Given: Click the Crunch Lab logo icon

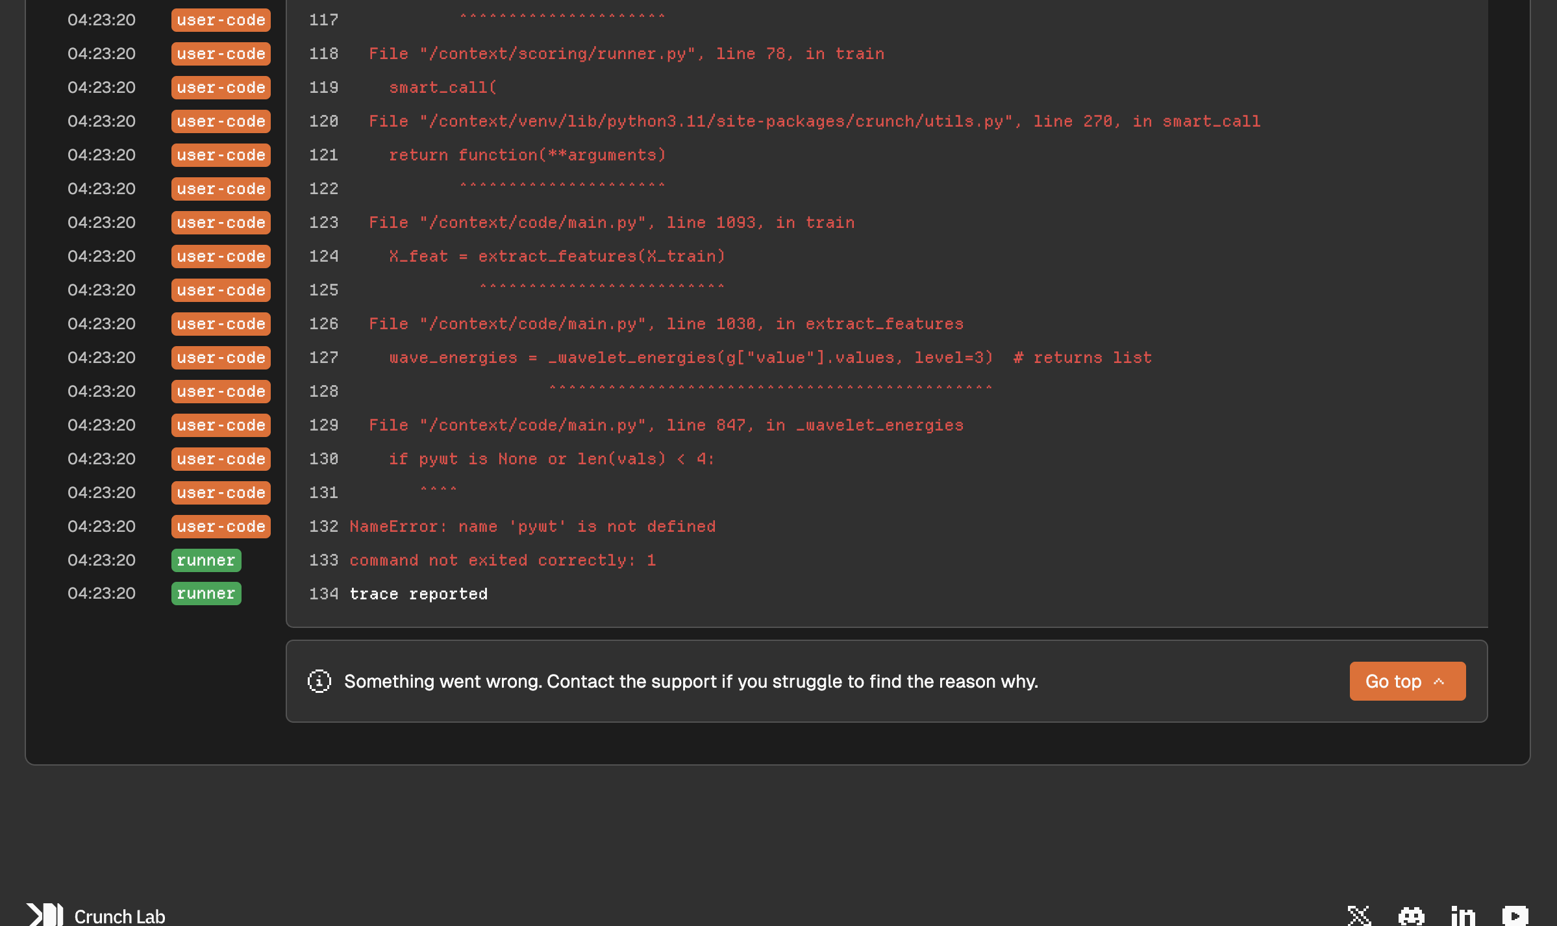Looking at the screenshot, I should click(45, 915).
